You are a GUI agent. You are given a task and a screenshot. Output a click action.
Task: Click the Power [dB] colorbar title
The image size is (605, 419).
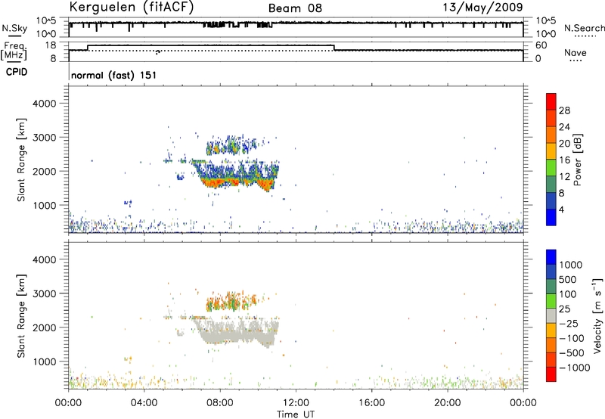click(577, 160)
